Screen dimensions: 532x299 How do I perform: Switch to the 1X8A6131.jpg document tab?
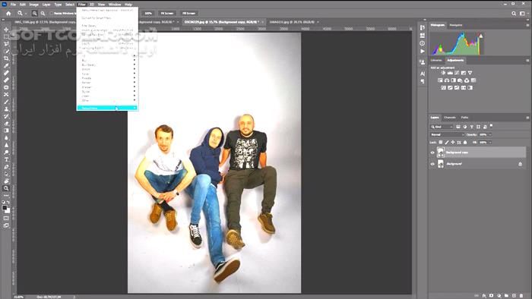292,22
